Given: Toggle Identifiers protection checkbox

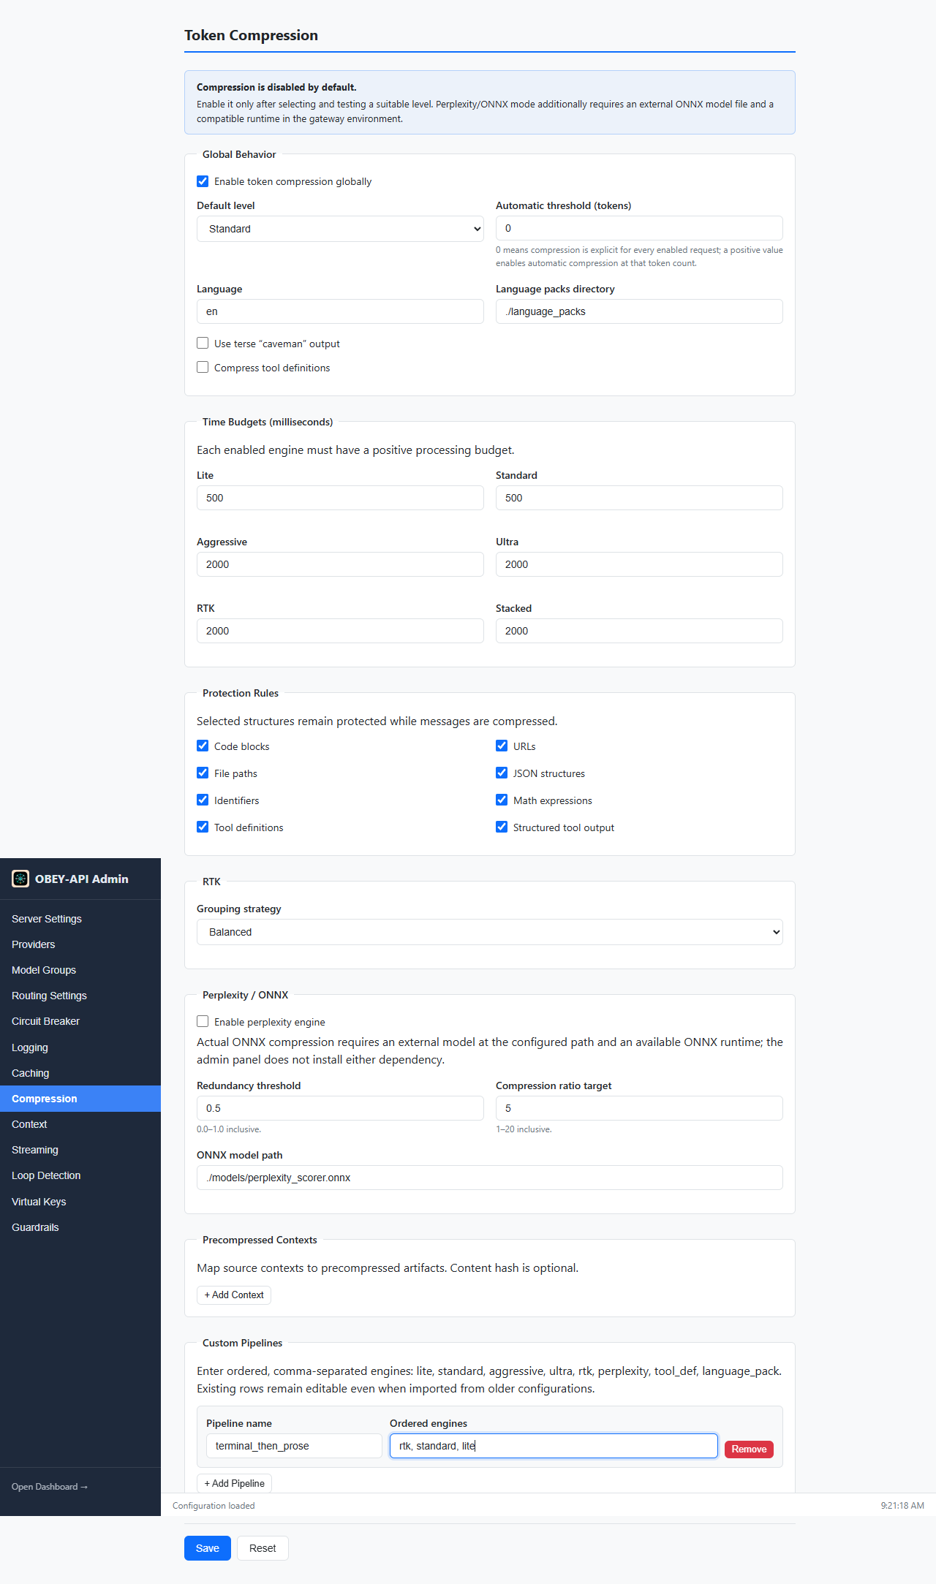Looking at the screenshot, I should coord(203,800).
